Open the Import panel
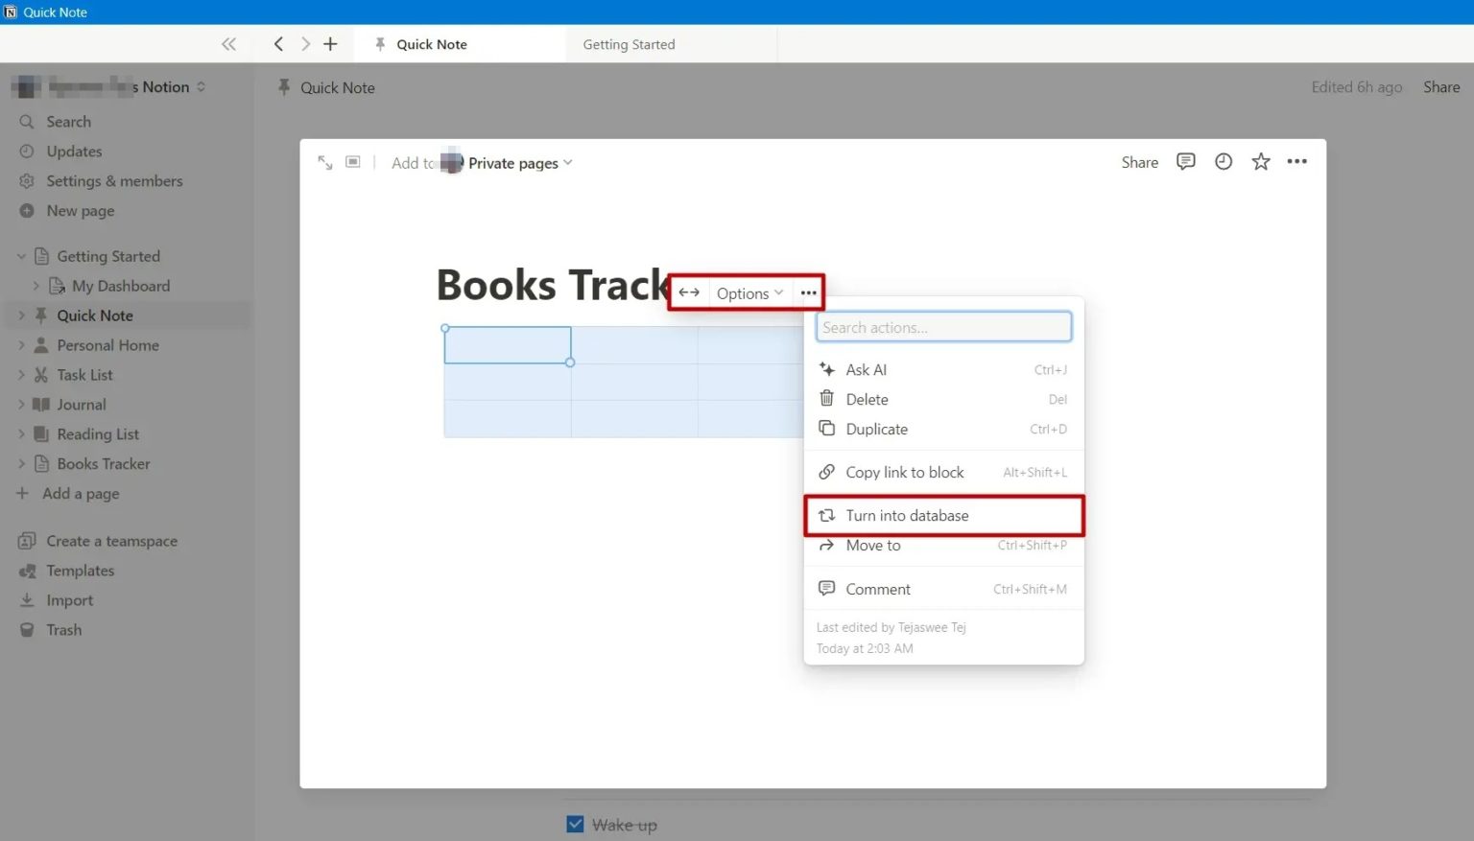 (x=68, y=599)
